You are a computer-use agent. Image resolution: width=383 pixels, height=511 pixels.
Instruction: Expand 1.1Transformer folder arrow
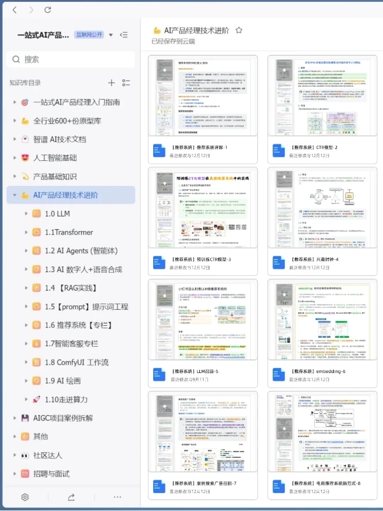point(26,233)
